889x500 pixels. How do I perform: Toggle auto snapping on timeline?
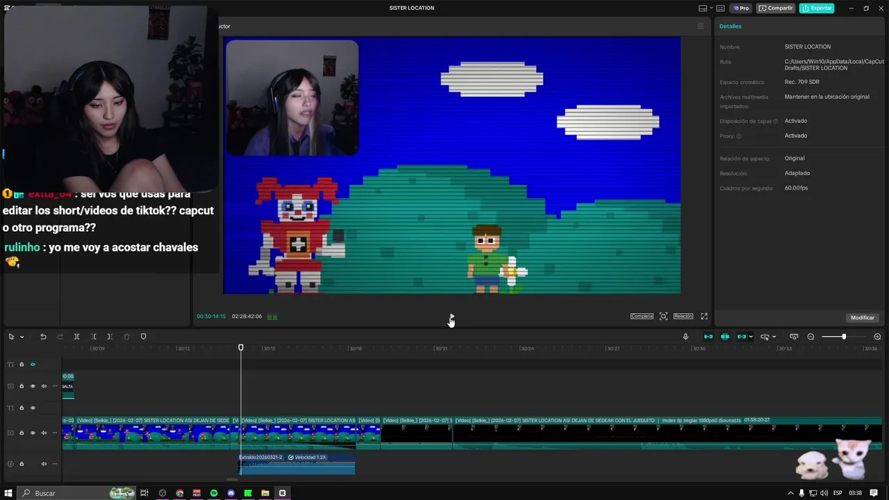click(x=725, y=337)
